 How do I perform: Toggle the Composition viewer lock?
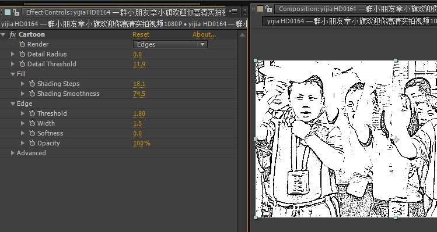click(268, 9)
